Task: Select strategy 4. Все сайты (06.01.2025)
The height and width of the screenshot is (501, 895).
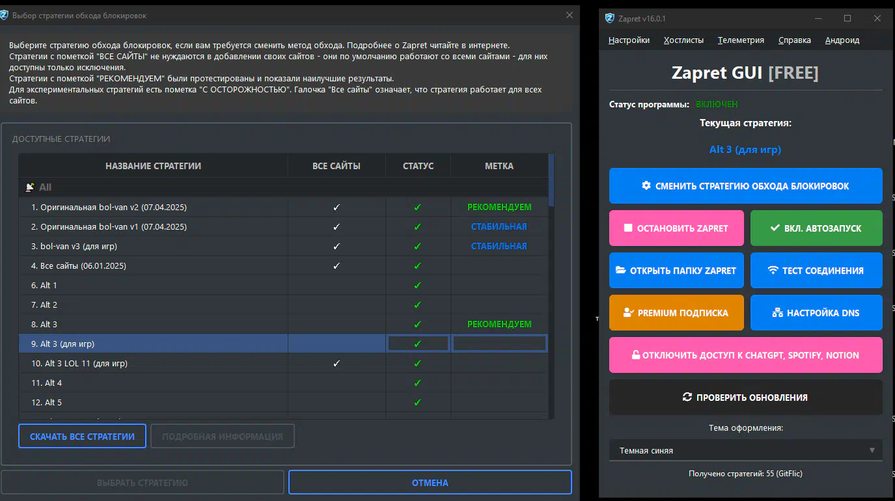Action: click(x=284, y=265)
